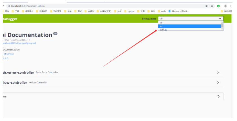Choose the 陈丹龙 option in spec list
237x121 pixels.
(x=189, y=30)
